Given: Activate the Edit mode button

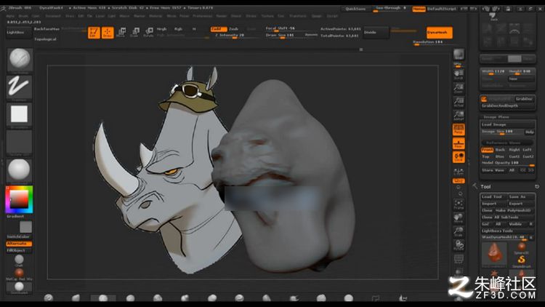Looking at the screenshot, I should [x=94, y=33].
